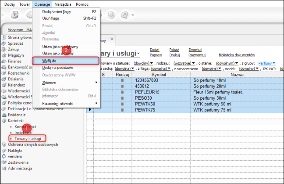Open the z cechą (dowolna) dropdown

coord(124,69)
